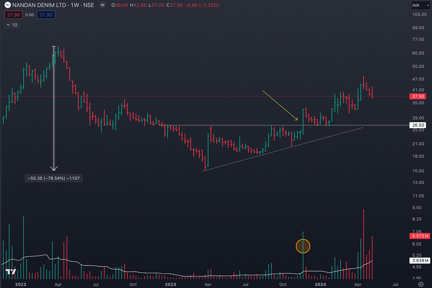This screenshot has width=432, height=288.
Task: Click the 105.00 price scale value
Action: pos(419,14)
